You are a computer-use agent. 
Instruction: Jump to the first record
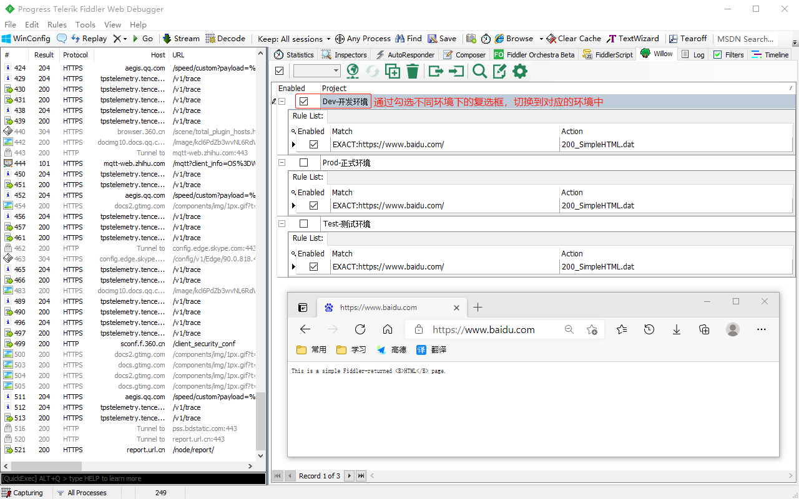pos(278,476)
